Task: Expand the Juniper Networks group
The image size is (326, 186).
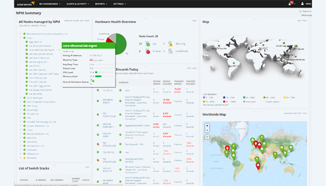Action: [x=20, y=126]
